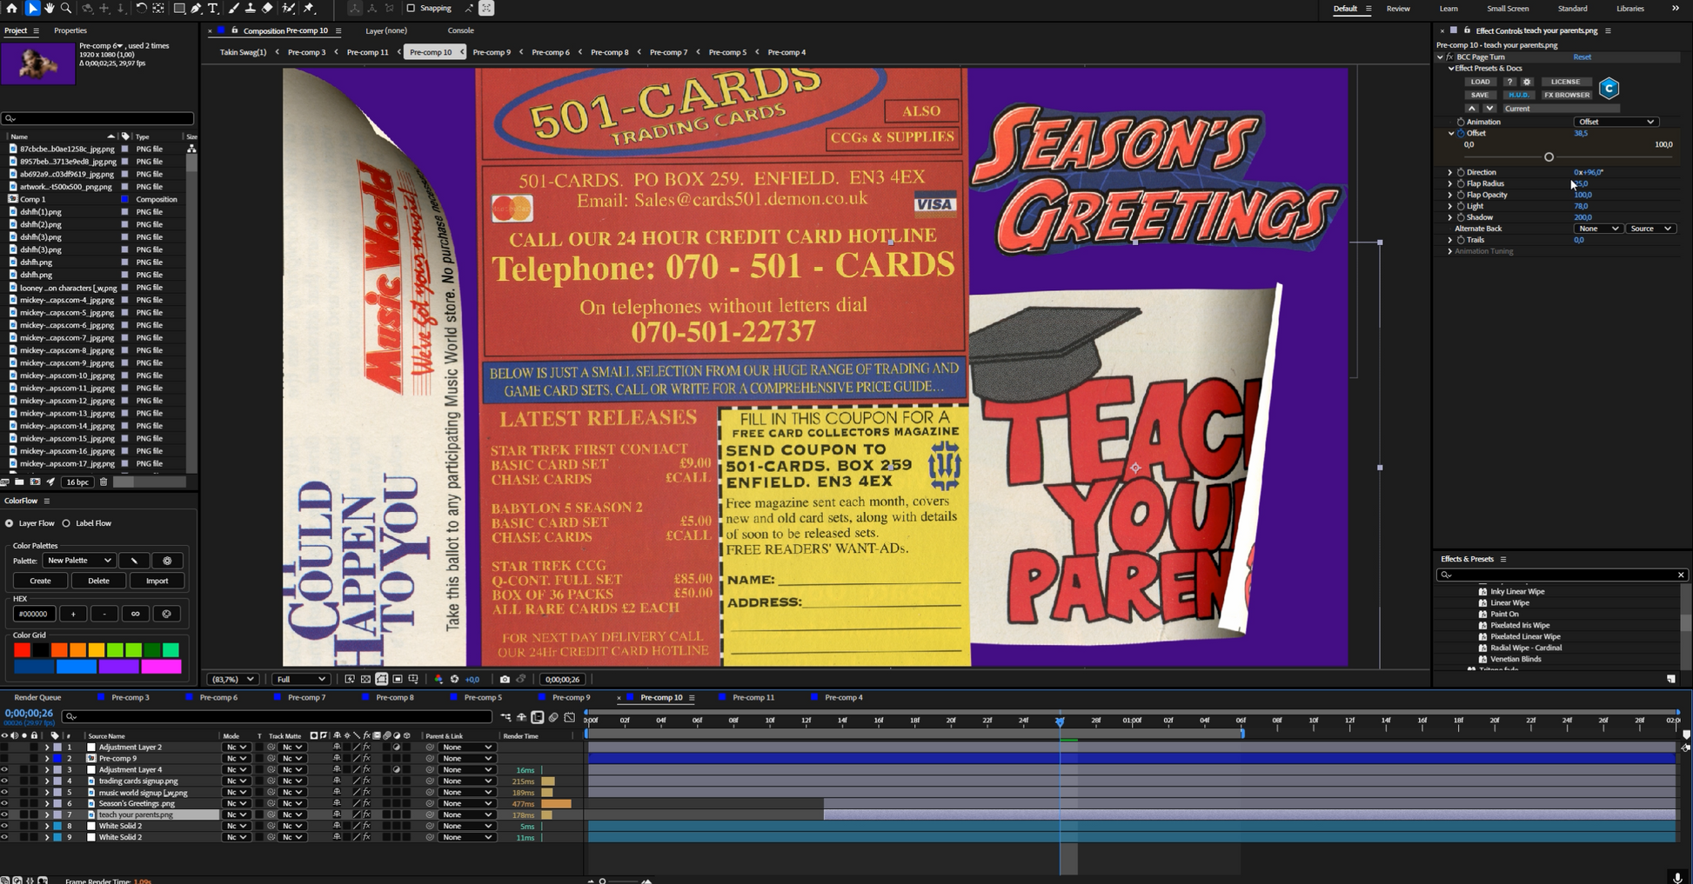Open the Pre-comp 11 timeline tab
Image resolution: width=1693 pixels, height=884 pixels.
point(753,697)
